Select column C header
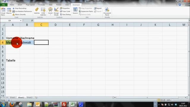This screenshot has height=107, width=190. [x=41, y=25]
